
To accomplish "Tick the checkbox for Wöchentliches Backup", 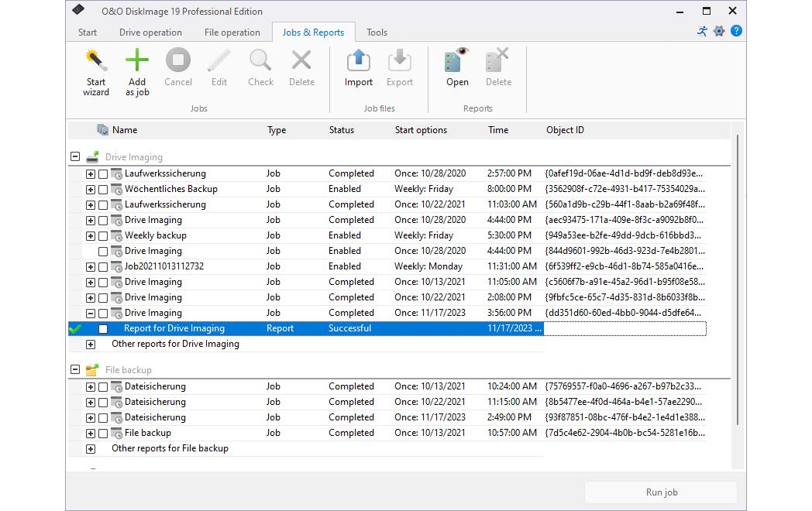I will 103,190.
